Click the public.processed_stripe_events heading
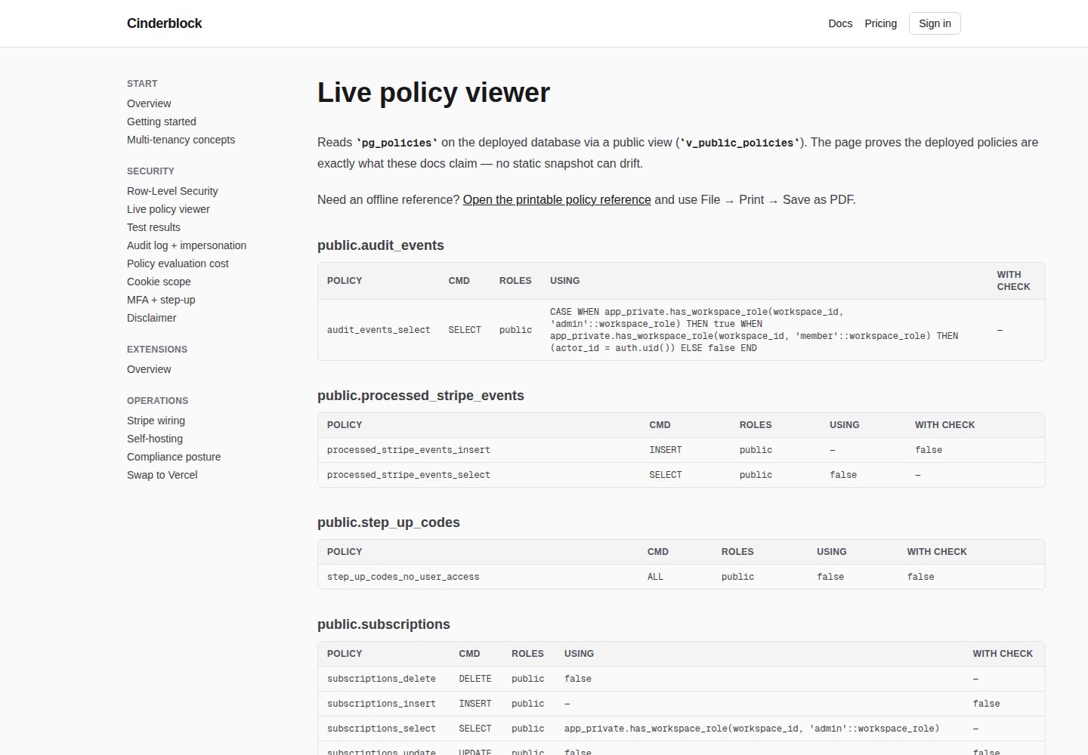Screen dimensions: 1088x755 (421, 396)
